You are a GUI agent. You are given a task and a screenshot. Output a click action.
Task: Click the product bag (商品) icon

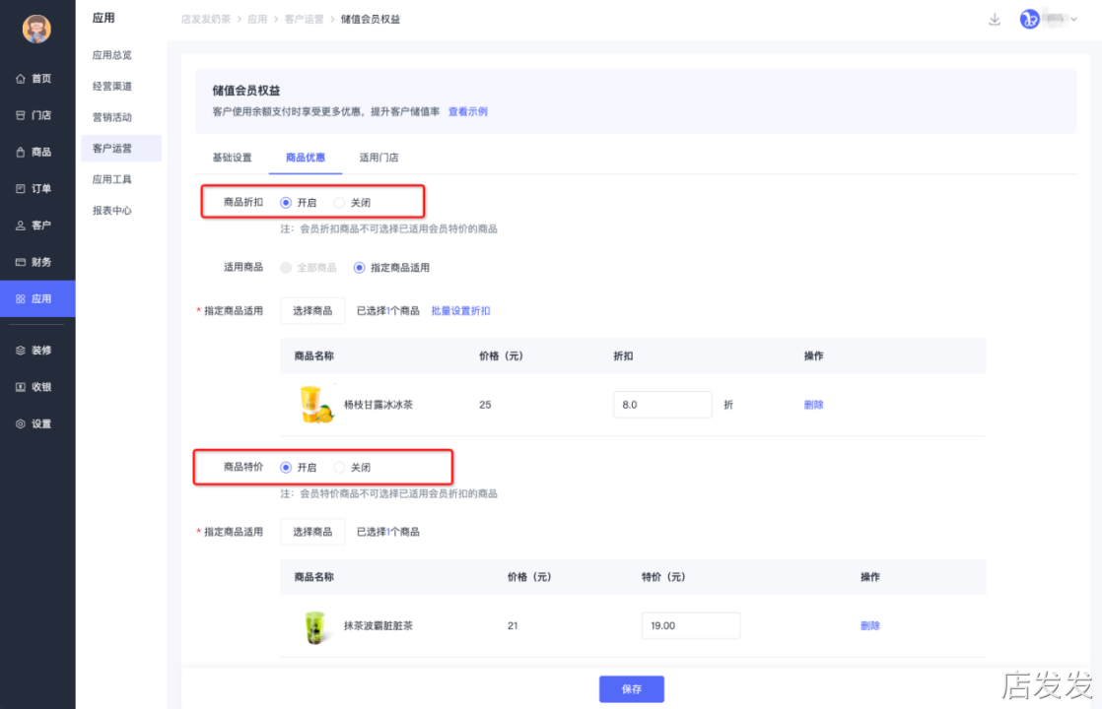21,152
